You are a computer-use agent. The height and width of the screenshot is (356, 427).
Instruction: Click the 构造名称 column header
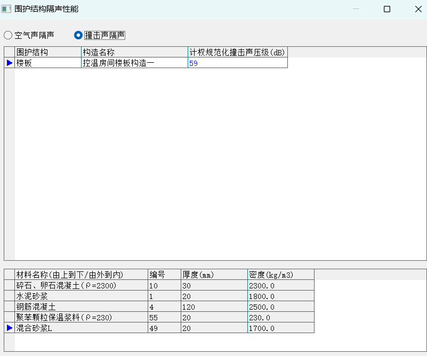coord(134,52)
